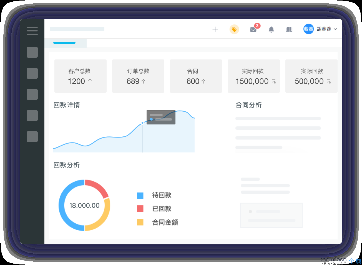Click the 18.000.00 donut center value
Viewport: 362px width, 265px height.
pos(84,206)
